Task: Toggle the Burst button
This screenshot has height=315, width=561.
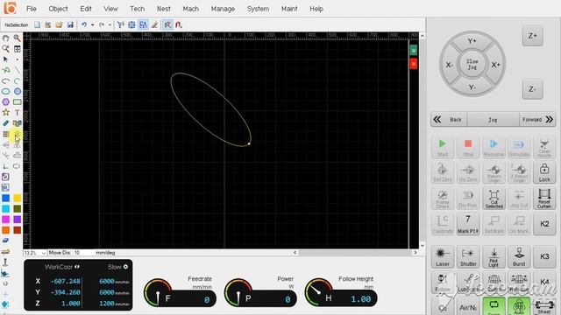Action: pos(519,256)
